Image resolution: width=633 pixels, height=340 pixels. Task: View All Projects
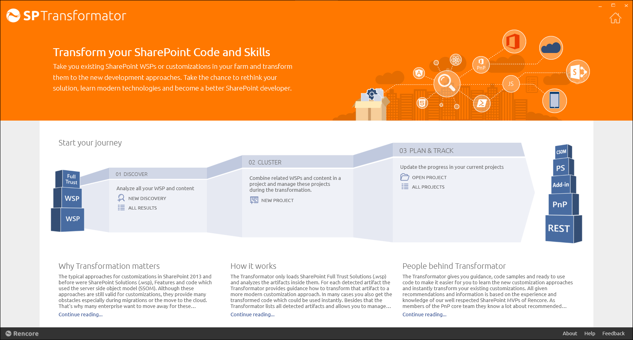428,187
